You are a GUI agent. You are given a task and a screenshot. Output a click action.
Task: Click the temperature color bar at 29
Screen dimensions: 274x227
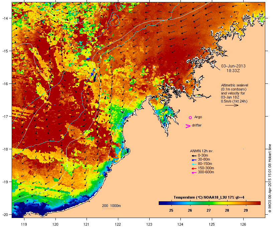pos(246,203)
